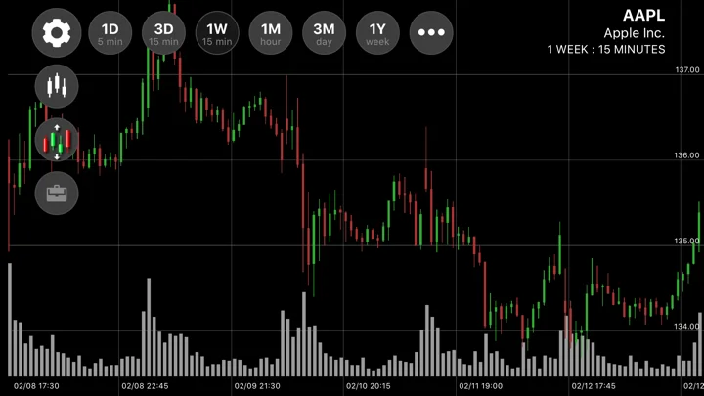Open the settings gear icon

[x=57, y=33]
